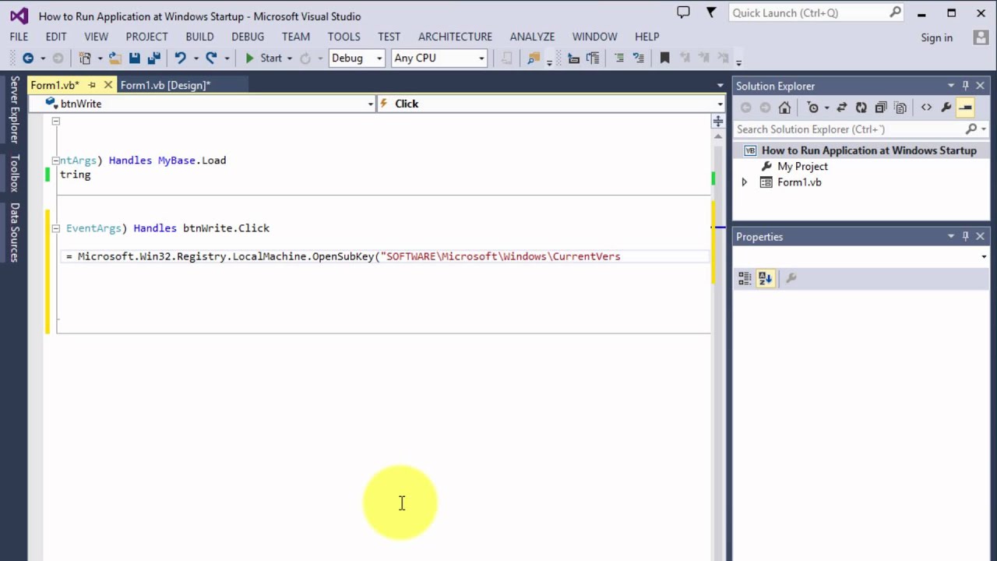Screen dimensions: 997x561
Task: Click the Start debugging button
Action: (263, 58)
